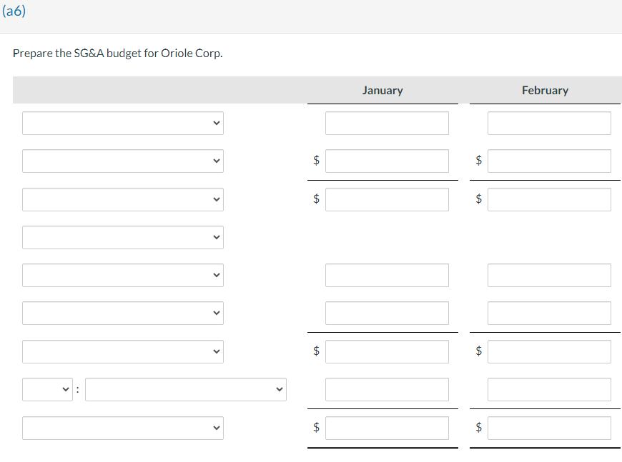Expand the wide dropdown after the colon

tap(186, 389)
